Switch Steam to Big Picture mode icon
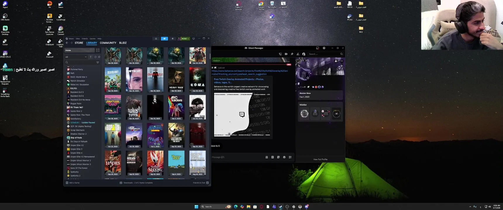The image size is (503, 210). click(193, 38)
